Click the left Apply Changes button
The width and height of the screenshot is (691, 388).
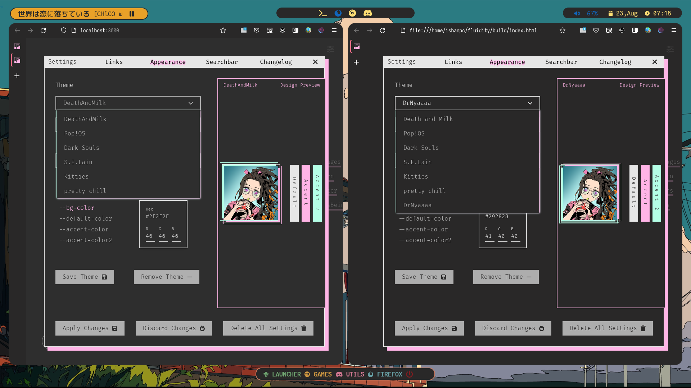tap(90, 328)
